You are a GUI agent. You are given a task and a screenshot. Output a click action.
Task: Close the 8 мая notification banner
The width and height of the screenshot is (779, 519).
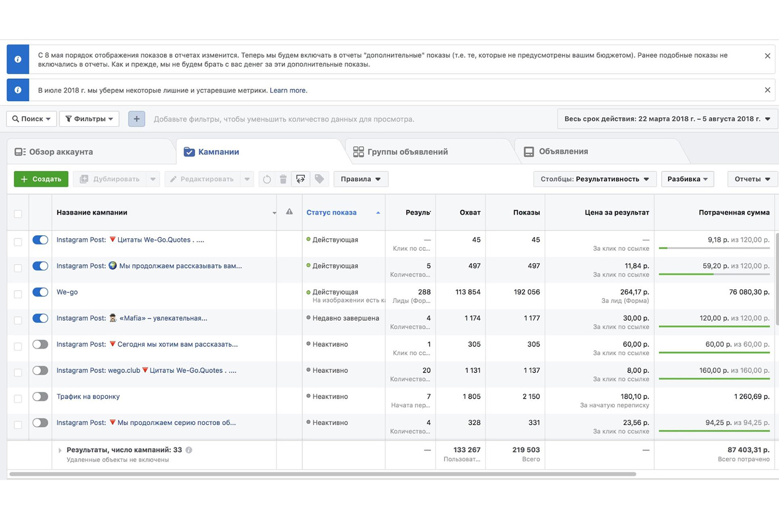tap(767, 56)
